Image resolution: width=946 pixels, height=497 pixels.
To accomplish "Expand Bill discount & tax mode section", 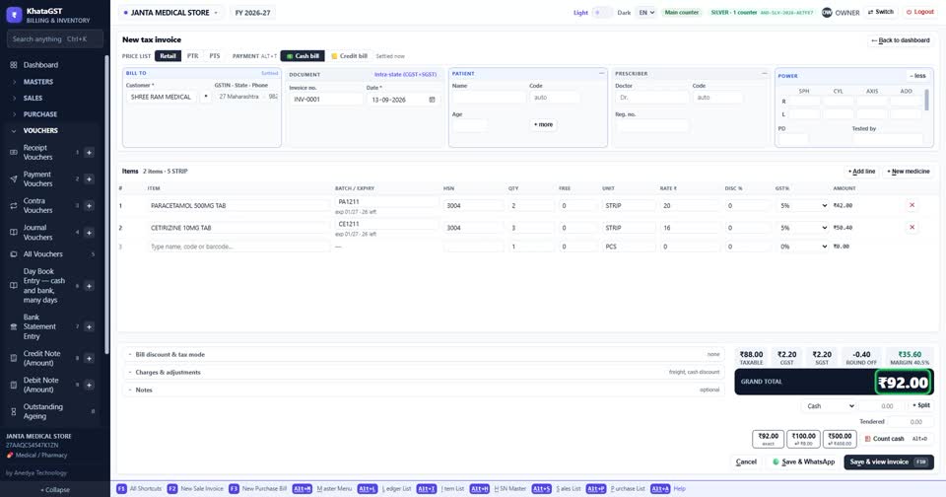I will (x=424, y=354).
